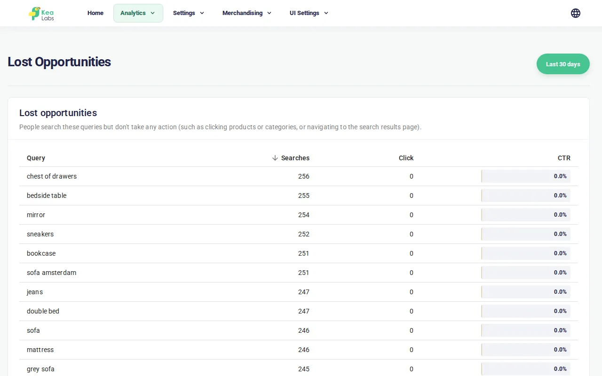Image resolution: width=602 pixels, height=376 pixels.
Task: Click the 'Lost Opportunities' page heading
Action: (59, 62)
